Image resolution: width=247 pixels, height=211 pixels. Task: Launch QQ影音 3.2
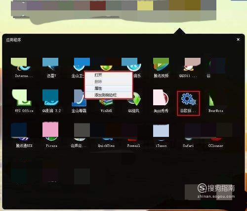(x=51, y=97)
